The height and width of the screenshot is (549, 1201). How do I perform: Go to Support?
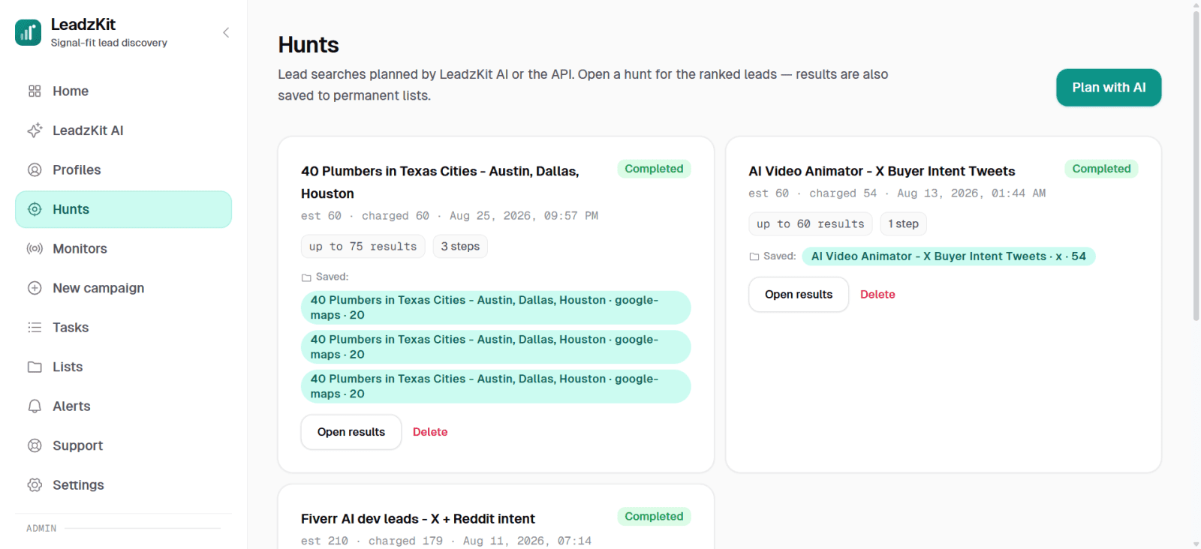(123, 445)
